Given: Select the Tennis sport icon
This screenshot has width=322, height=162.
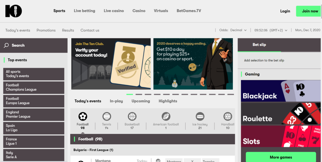Looking at the screenshot, I should point(107,116).
